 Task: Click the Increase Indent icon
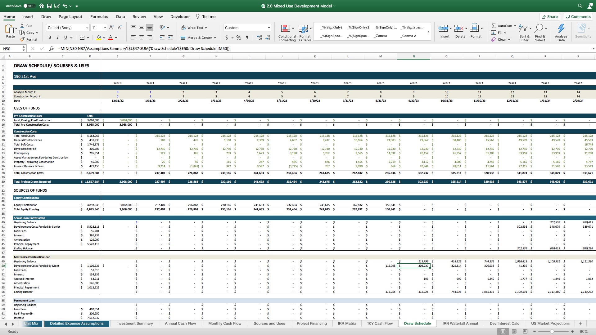(x=170, y=38)
